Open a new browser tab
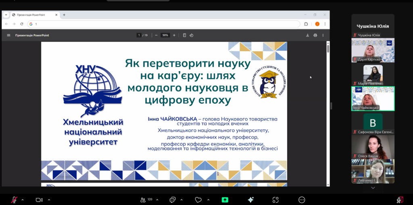The width and height of the screenshot is (413, 205). pos(64,15)
